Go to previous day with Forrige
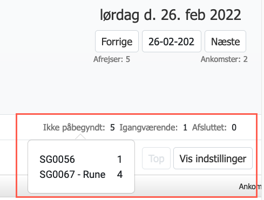This screenshot has height=200, width=264. (x=117, y=42)
